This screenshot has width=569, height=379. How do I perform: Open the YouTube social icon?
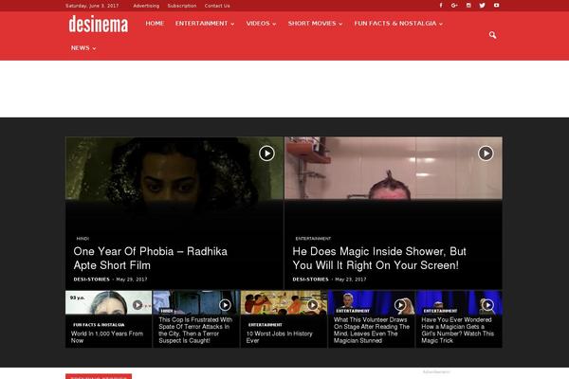(496, 6)
